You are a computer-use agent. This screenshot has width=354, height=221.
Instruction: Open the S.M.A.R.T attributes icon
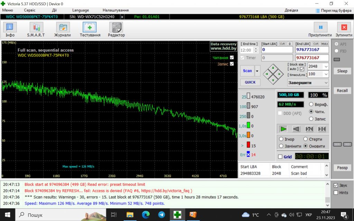pyautogui.click(x=36, y=27)
